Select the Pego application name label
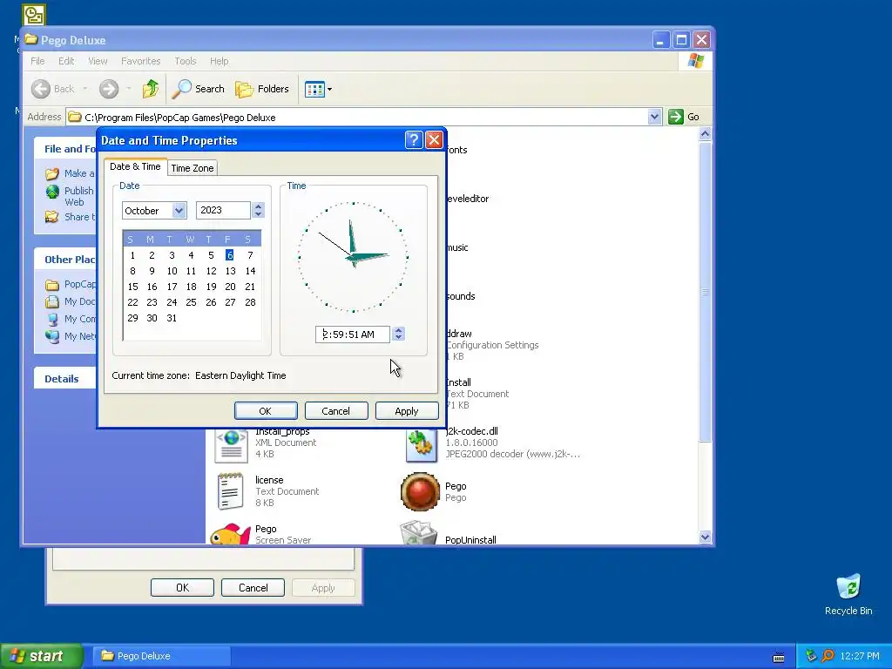This screenshot has height=669, width=892. pos(455,486)
